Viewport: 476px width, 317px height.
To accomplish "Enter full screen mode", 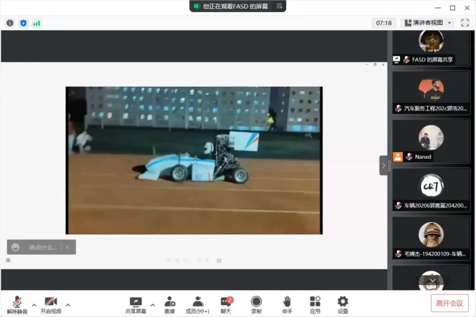I will click(x=465, y=23).
